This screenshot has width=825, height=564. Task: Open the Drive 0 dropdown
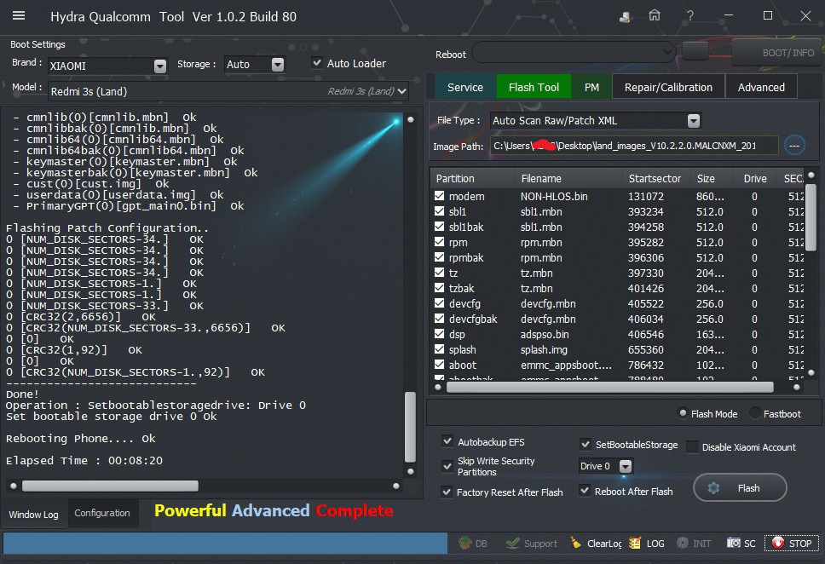tap(605, 466)
